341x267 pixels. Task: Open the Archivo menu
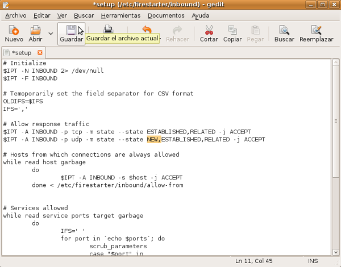click(15, 15)
